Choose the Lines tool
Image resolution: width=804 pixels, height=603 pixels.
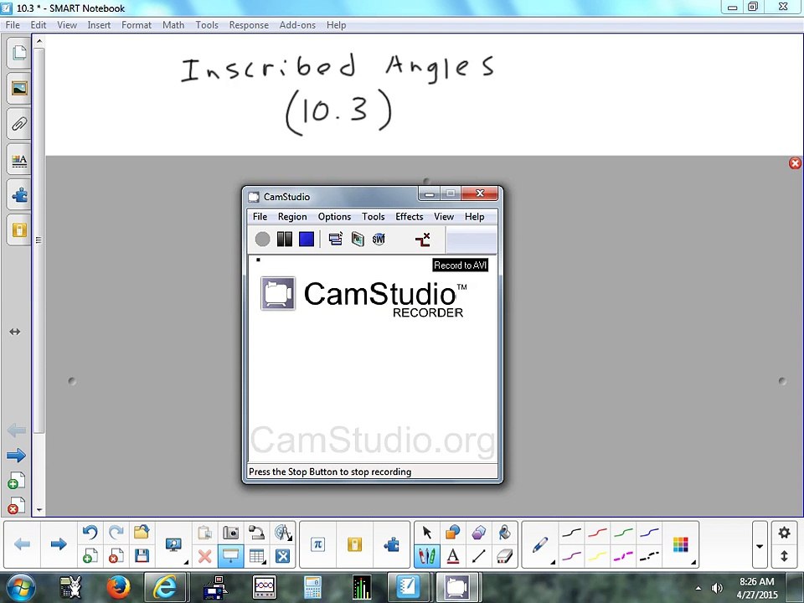click(x=479, y=556)
